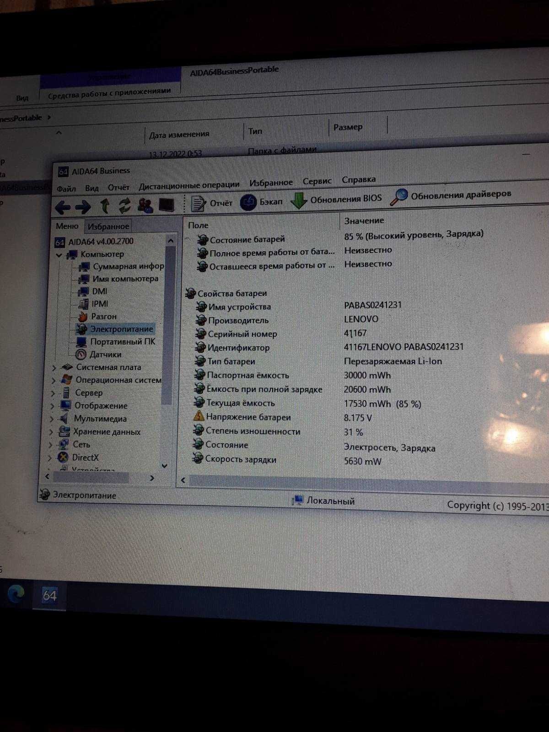The width and height of the screenshot is (549, 732).
Task: Expand the Сервер node
Action: tap(53, 393)
